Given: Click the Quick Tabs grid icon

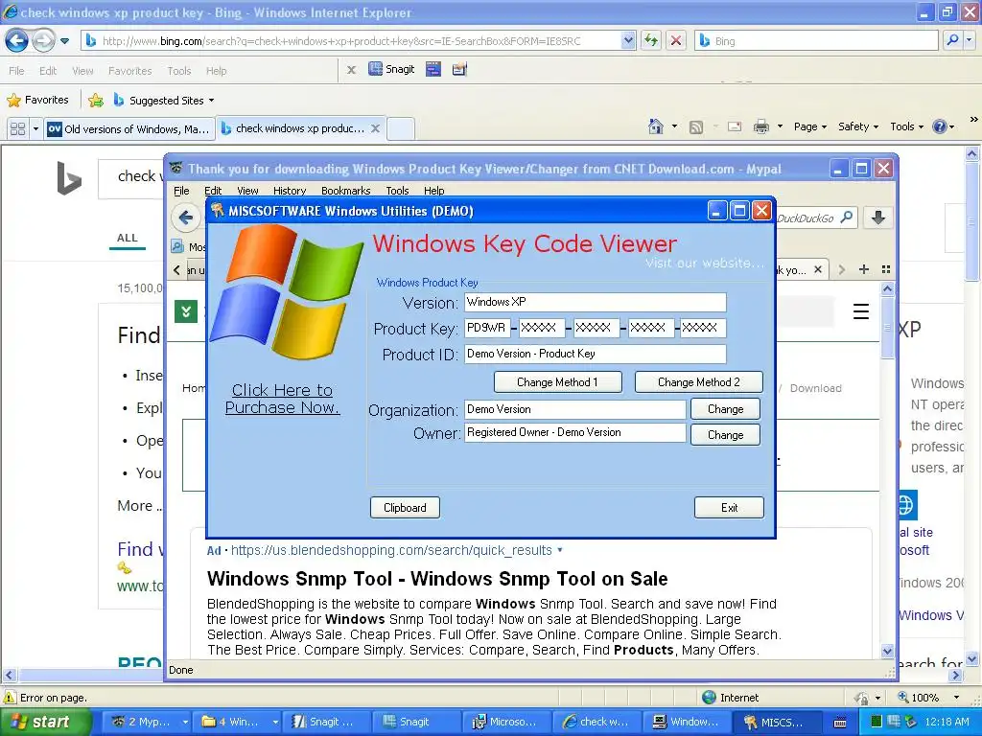Looking at the screenshot, I should click(x=17, y=129).
